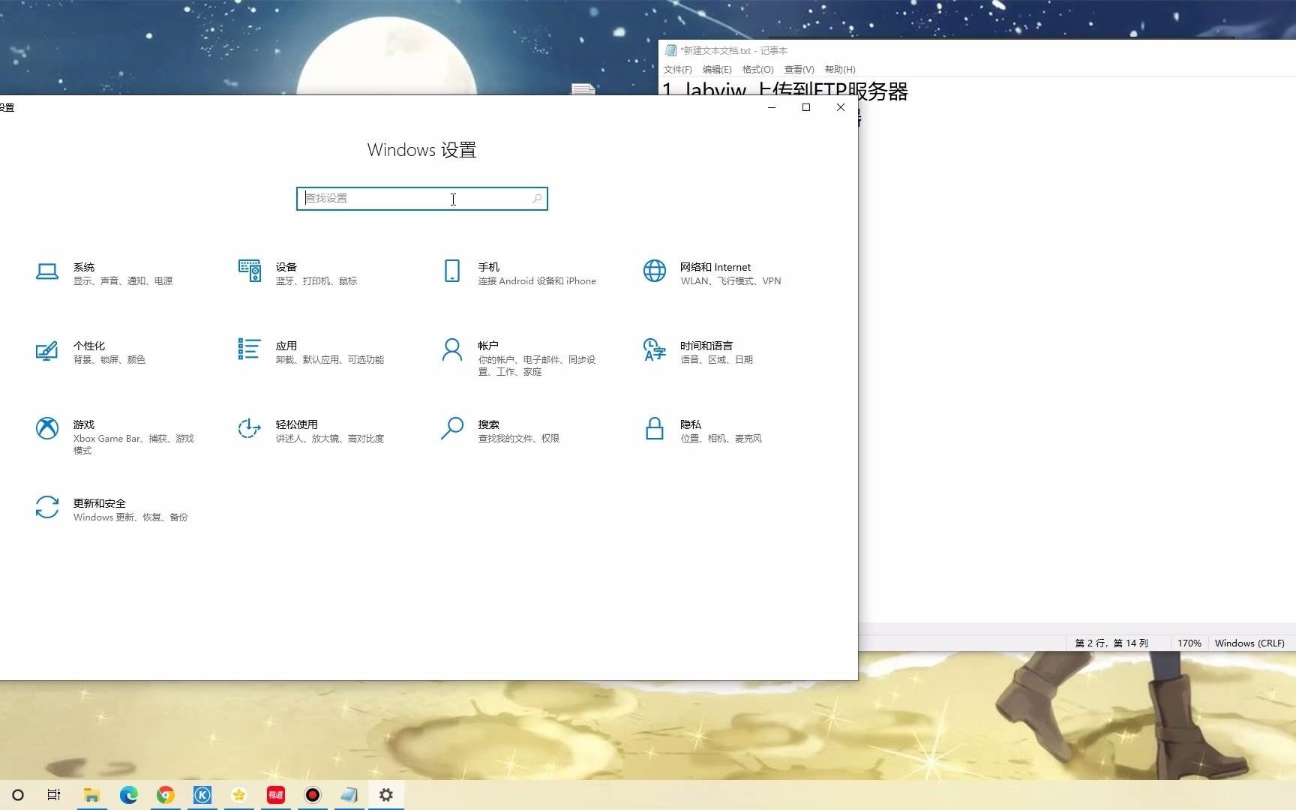The width and height of the screenshot is (1296, 810).
Task: Open the 隐私 title text
Action: coord(691,424)
